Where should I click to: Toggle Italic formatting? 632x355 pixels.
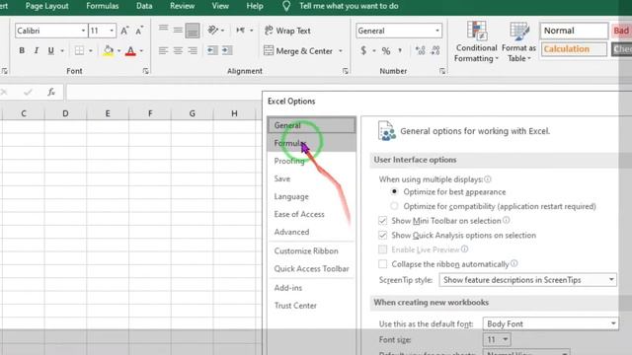[37, 50]
